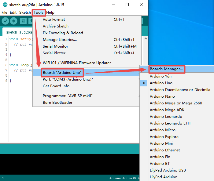Launch the Serial Plotter entry
Screen dimensions: 214x181
pos(87,53)
